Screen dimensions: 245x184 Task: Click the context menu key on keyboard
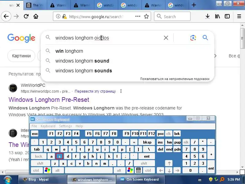pos(138,170)
